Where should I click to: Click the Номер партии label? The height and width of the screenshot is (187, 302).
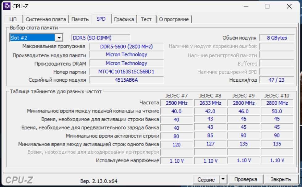point(70,72)
